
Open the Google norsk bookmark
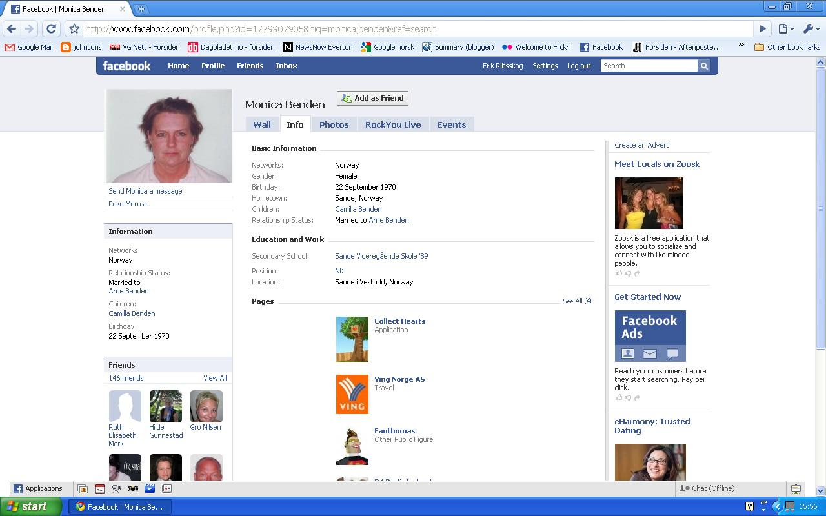pyautogui.click(x=387, y=47)
